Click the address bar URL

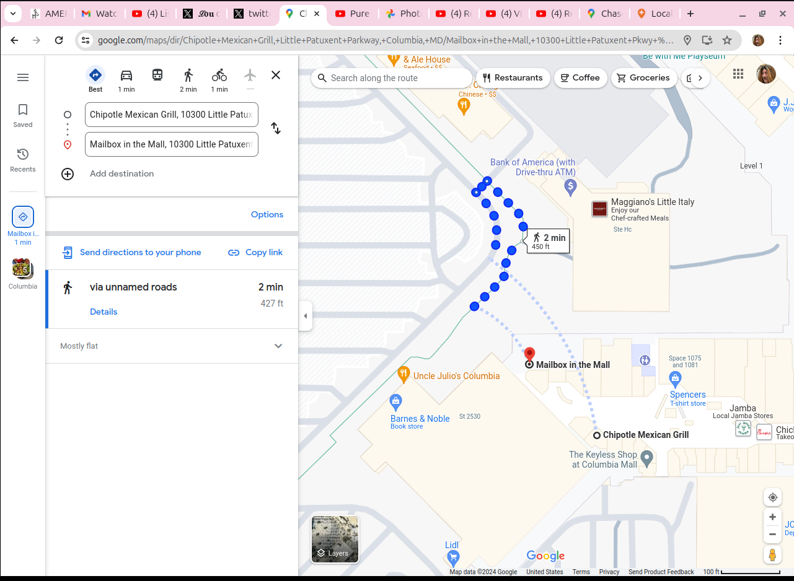(386, 40)
